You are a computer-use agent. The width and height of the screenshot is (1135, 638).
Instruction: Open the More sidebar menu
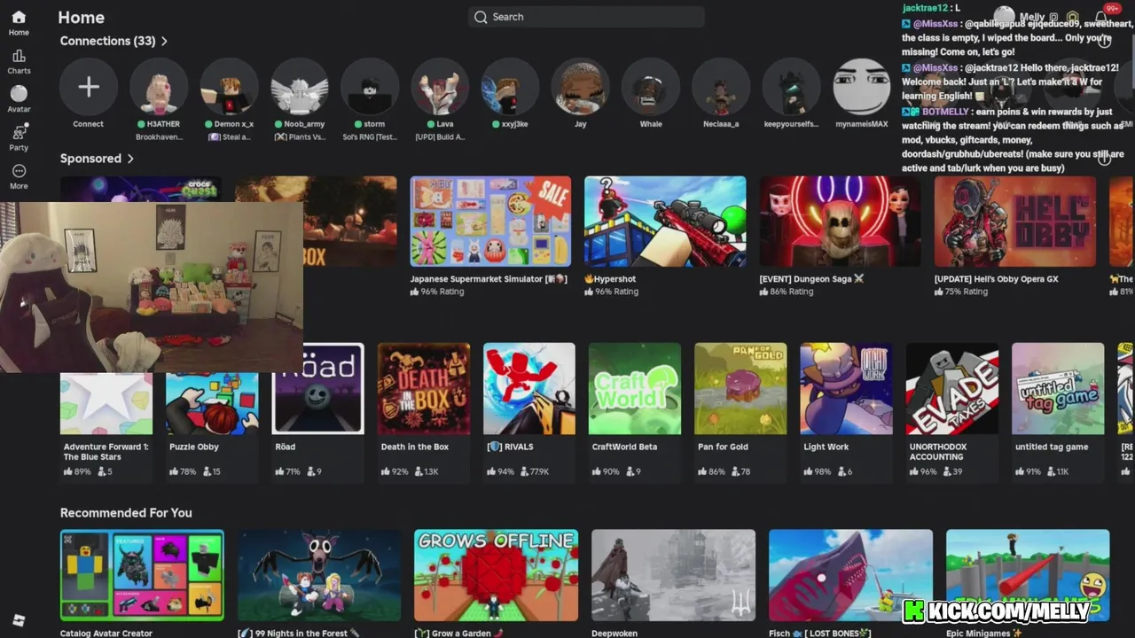point(19,176)
